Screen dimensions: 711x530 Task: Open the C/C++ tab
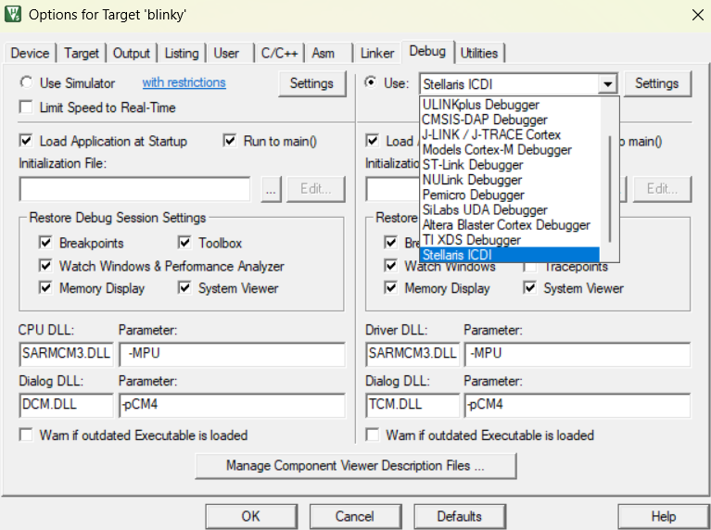[x=279, y=53]
